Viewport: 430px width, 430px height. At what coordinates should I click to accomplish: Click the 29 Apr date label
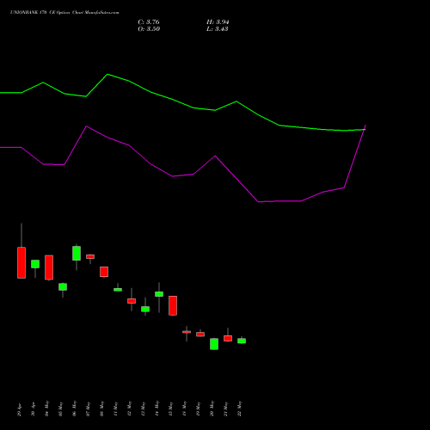pos(19,409)
